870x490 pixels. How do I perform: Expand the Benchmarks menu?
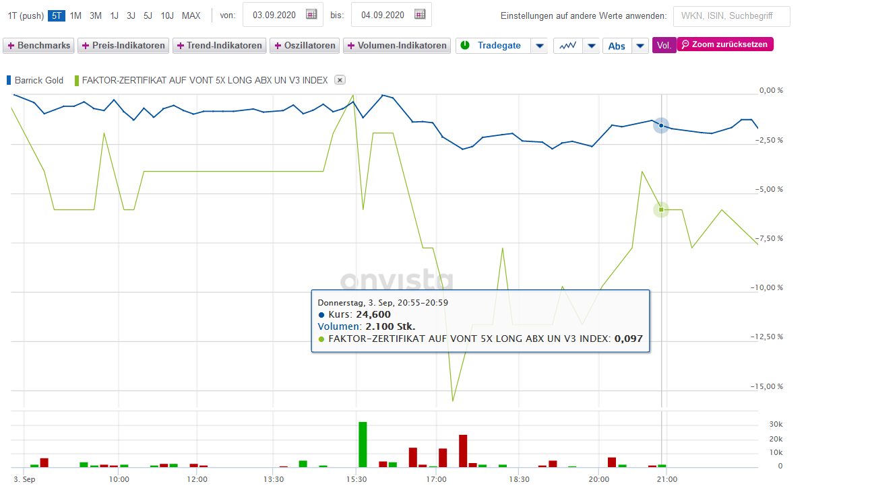[39, 46]
